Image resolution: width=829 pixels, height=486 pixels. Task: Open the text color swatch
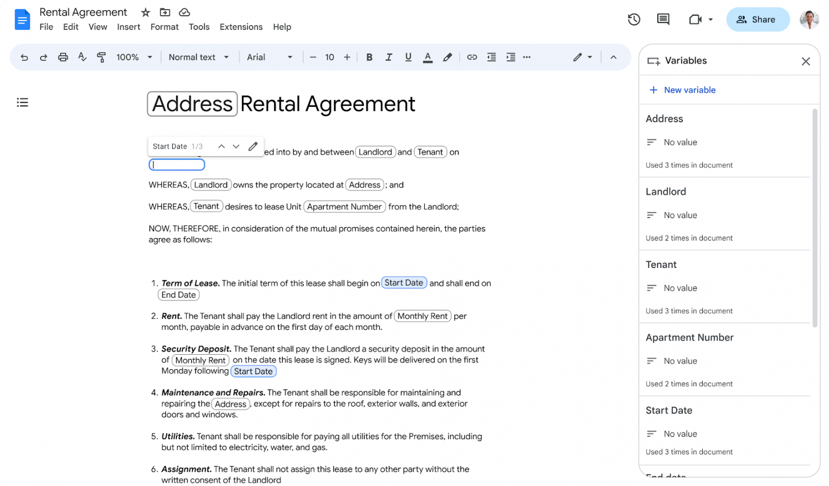pos(427,57)
